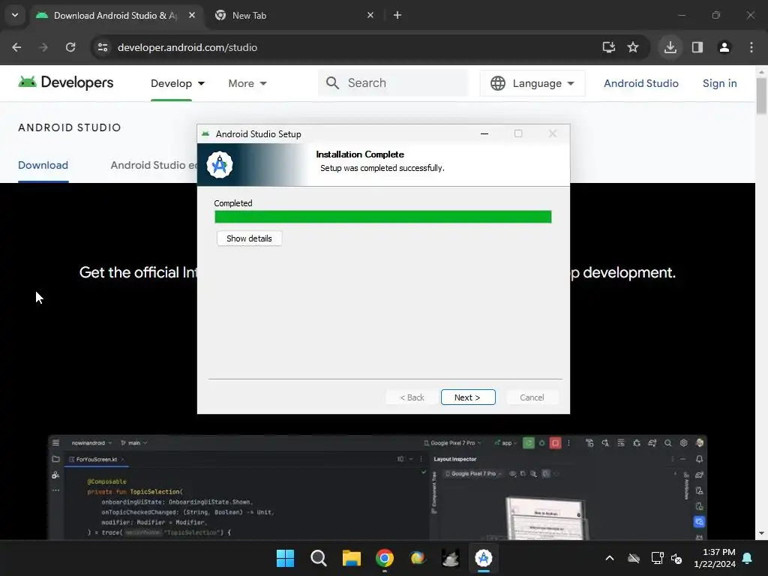The width and height of the screenshot is (768, 576).
Task: Click the page vertical scrollbar thumb
Action: [x=761, y=96]
